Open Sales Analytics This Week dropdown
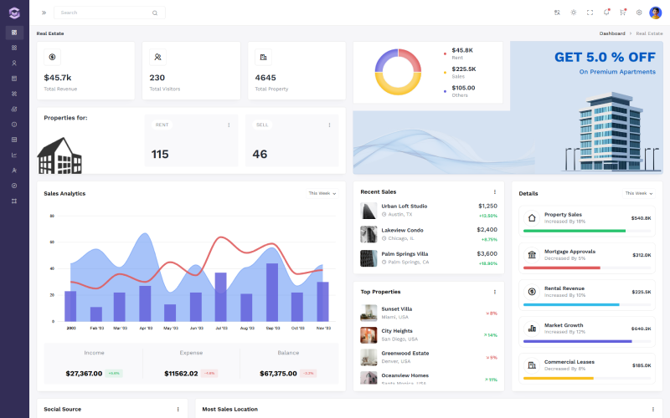Screen dimensions: 670x418 tap(322, 193)
